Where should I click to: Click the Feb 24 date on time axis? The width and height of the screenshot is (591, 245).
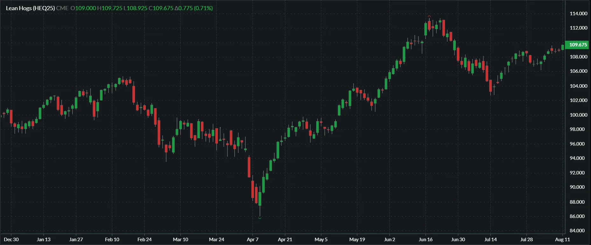coord(144,240)
